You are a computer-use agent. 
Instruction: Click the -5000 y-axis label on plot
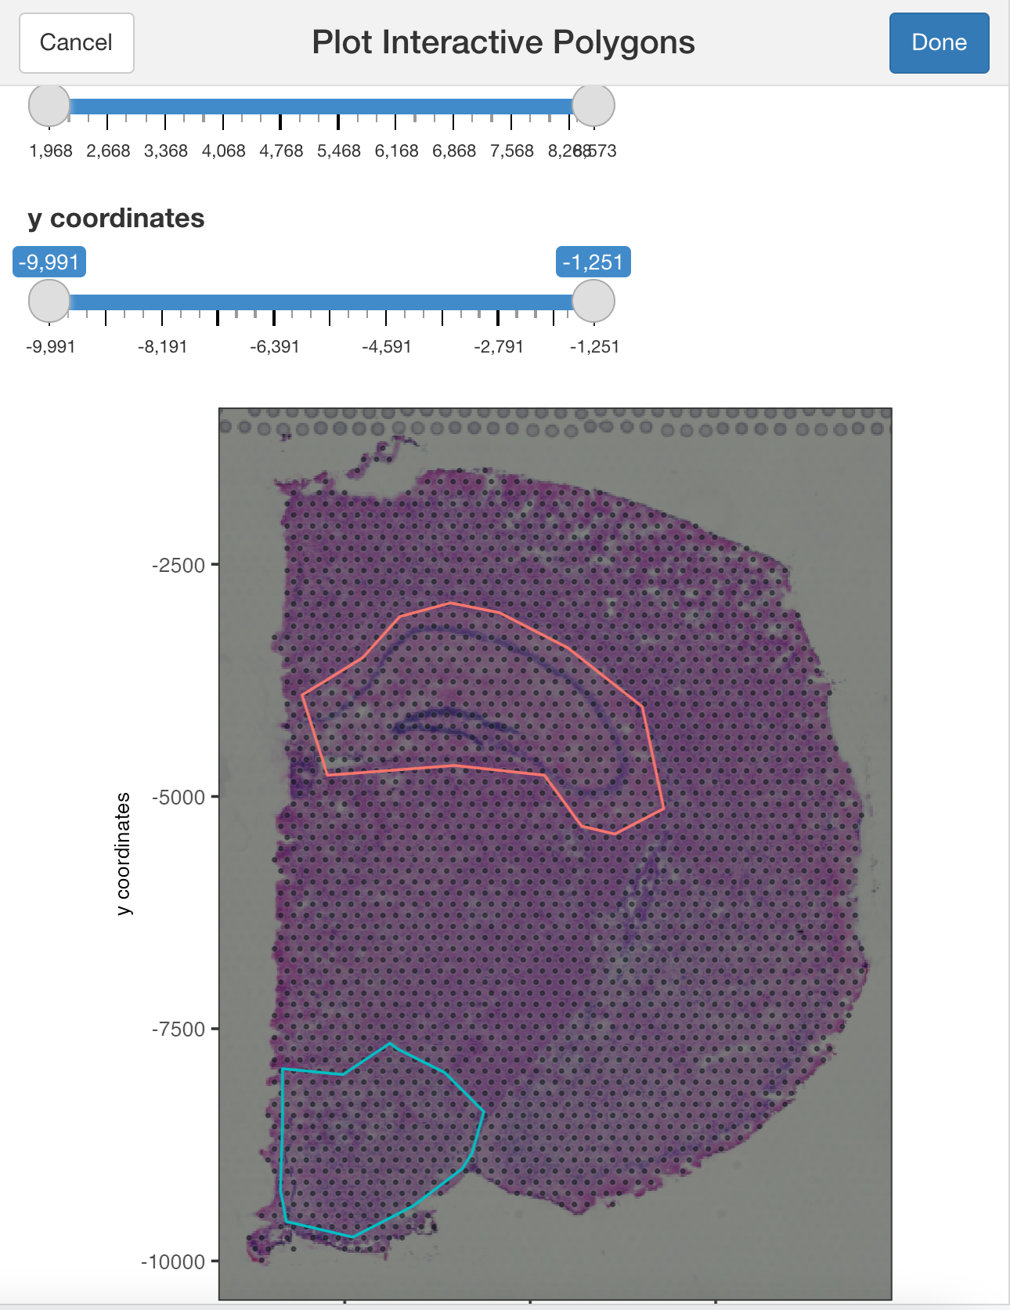point(179,798)
